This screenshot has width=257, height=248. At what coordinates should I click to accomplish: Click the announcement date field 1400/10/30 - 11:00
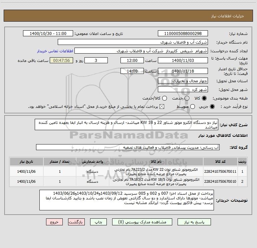click(x=48, y=34)
